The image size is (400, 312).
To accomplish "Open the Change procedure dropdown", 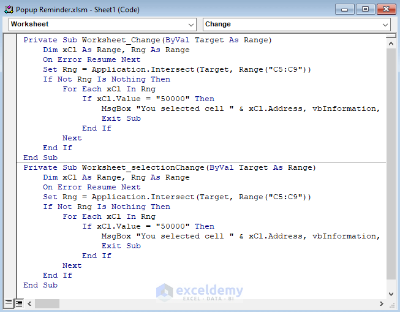I will (x=296, y=25).
